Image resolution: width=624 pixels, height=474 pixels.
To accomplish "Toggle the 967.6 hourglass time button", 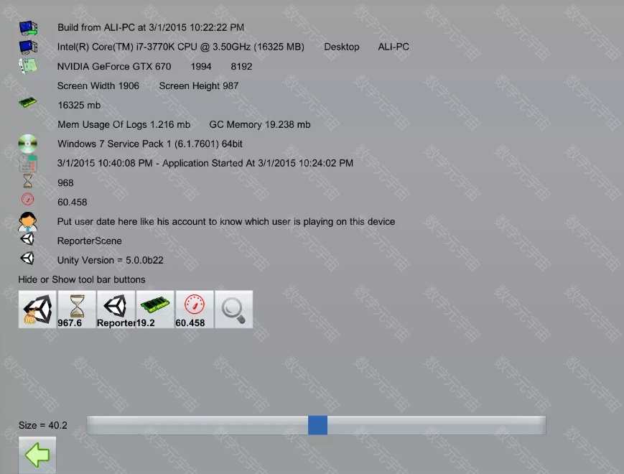I will [x=76, y=310].
